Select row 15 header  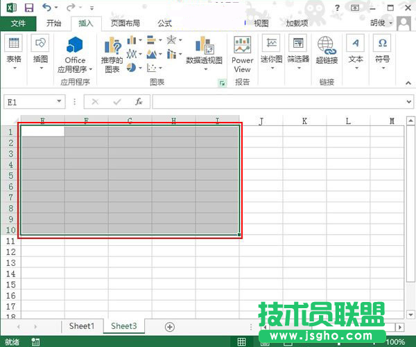10,285
